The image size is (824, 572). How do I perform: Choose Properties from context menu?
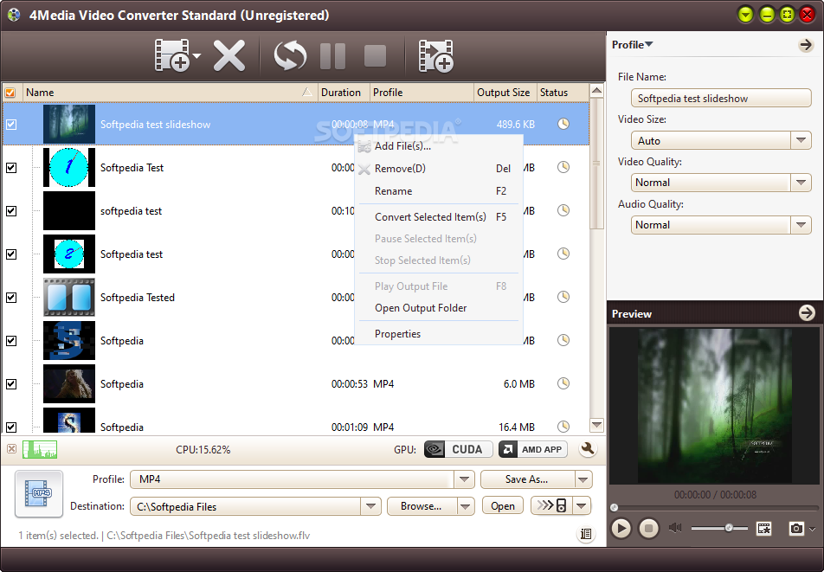439,333
